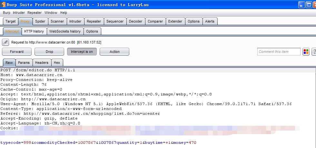
Task: Switch to the Alerts tab
Action: (210, 21)
